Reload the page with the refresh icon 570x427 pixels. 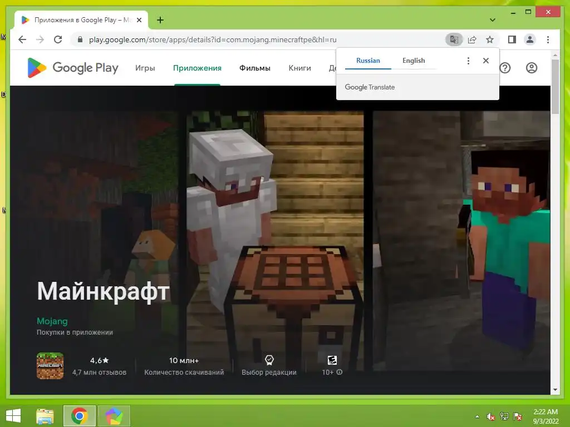coord(58,39)
